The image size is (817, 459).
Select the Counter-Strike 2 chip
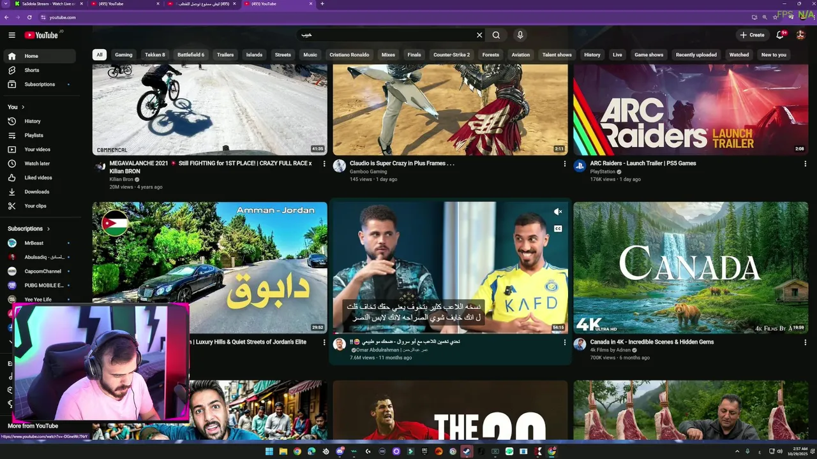[x=451, y=55]
